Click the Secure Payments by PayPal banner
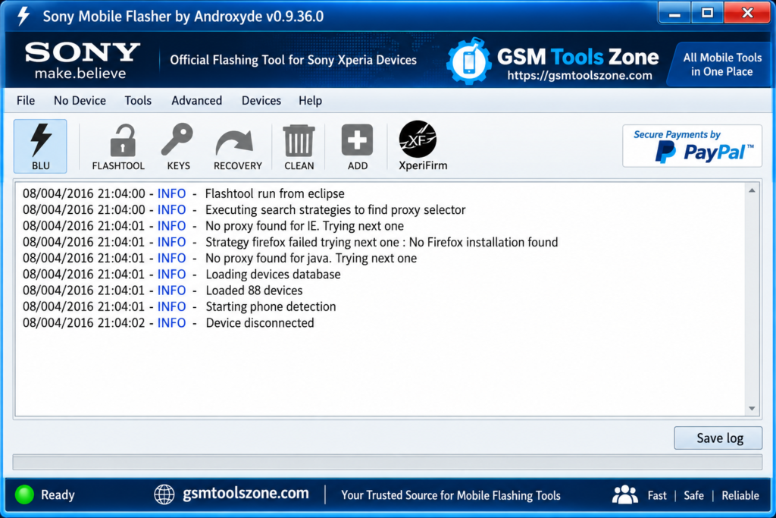 (692, 146)
